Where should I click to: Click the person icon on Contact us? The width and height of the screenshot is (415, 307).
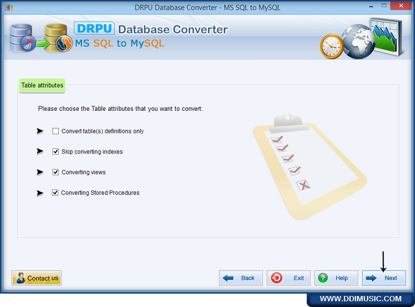point(21,278)
